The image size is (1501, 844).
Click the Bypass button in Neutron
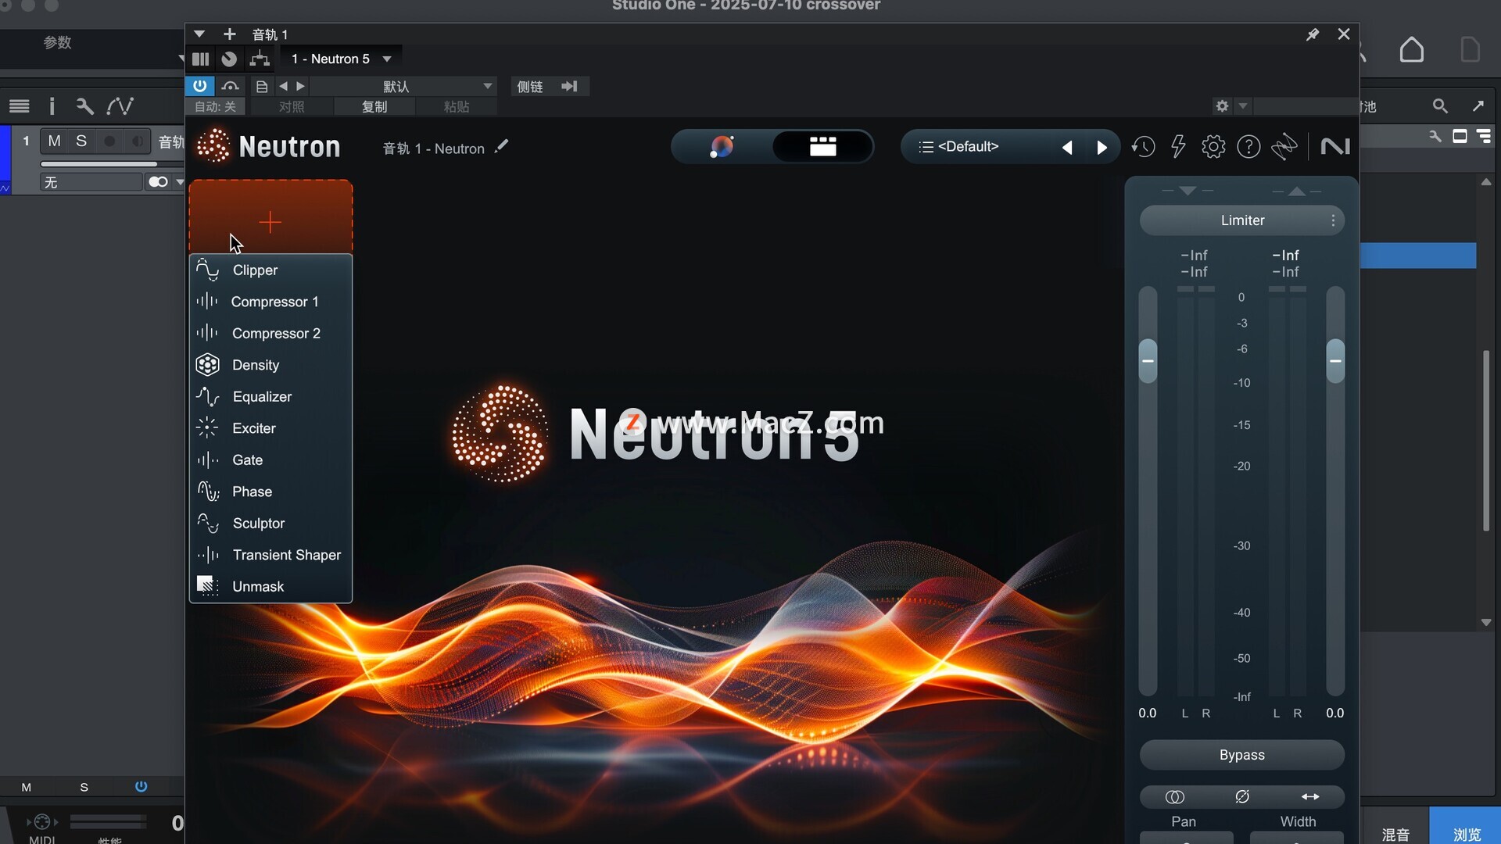click(1242, 755)
